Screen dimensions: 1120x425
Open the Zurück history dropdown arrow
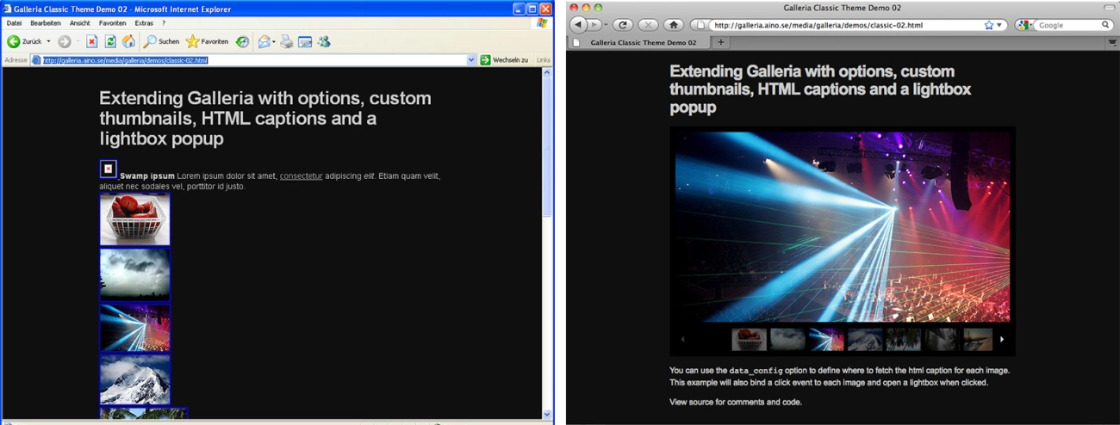click(x=48, y=41)
